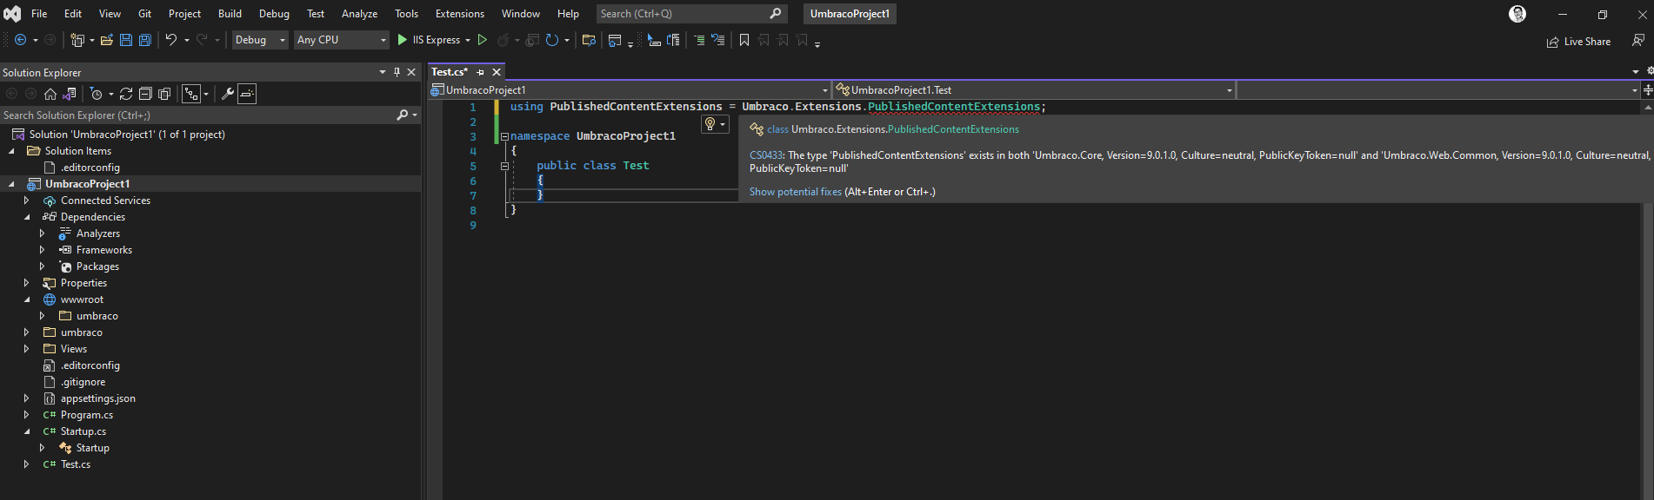
Task: Toggle pin on the Test.cs tab
Action: click(x=480, y=72)
